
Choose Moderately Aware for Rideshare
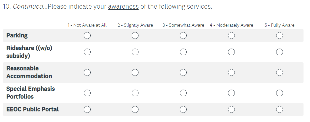(x=231, y=52)
